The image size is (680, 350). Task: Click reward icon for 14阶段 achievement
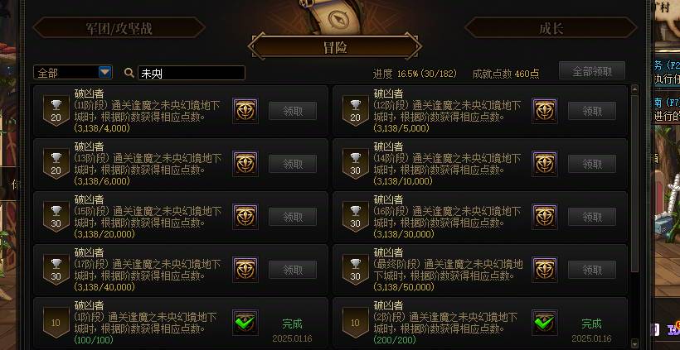tap(544, 164)
